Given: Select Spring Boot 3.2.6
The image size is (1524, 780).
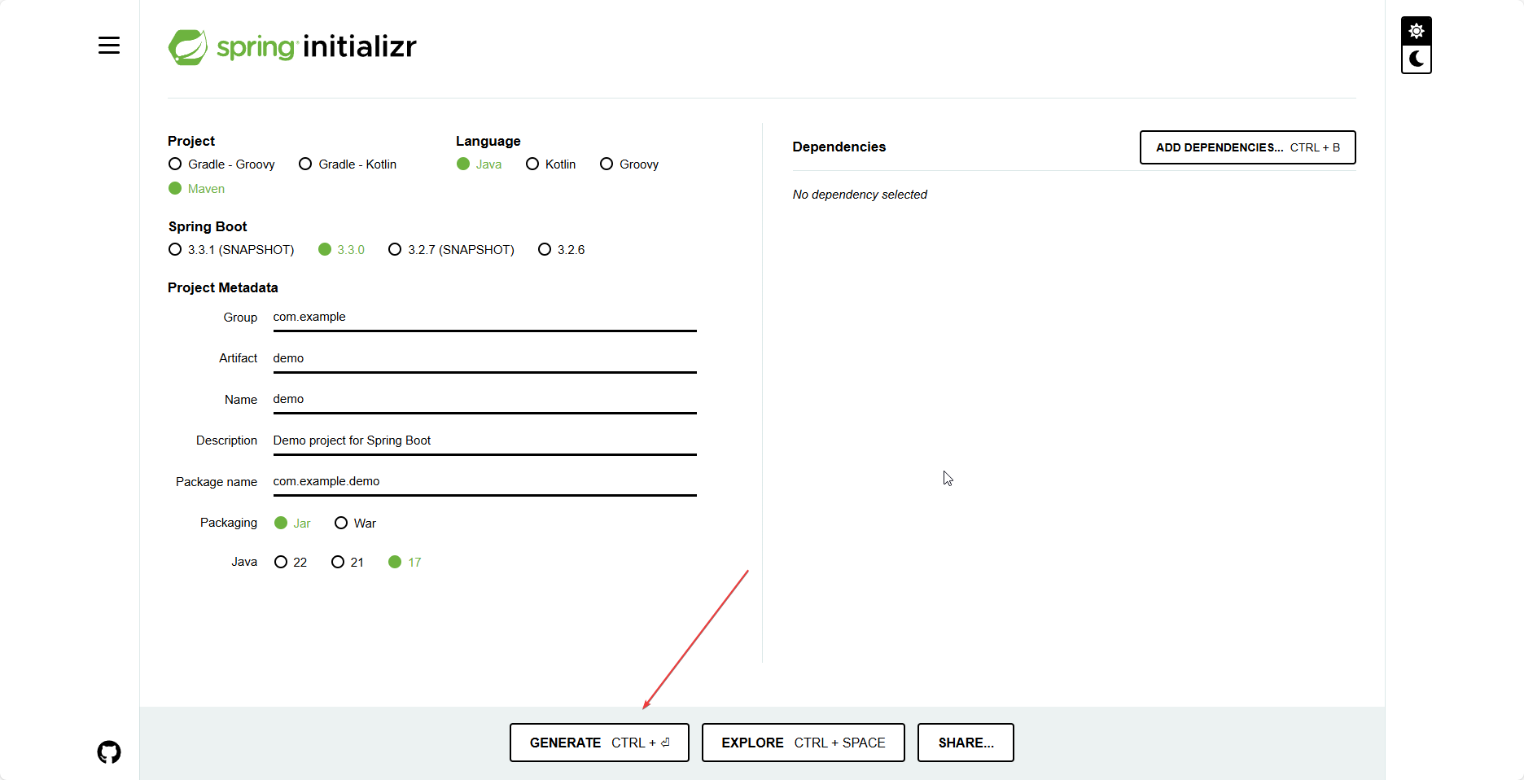Looking at the screenshot, I should click(562, 250).
